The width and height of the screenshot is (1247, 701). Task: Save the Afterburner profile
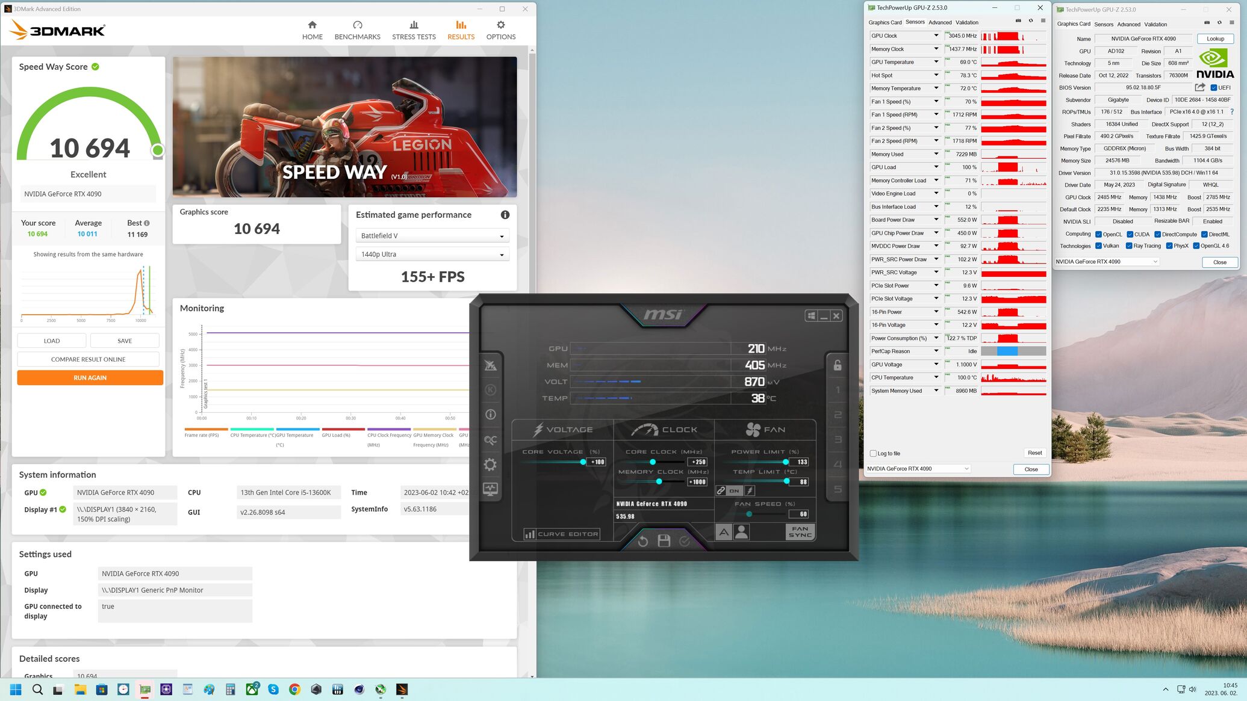click(664, 541)
